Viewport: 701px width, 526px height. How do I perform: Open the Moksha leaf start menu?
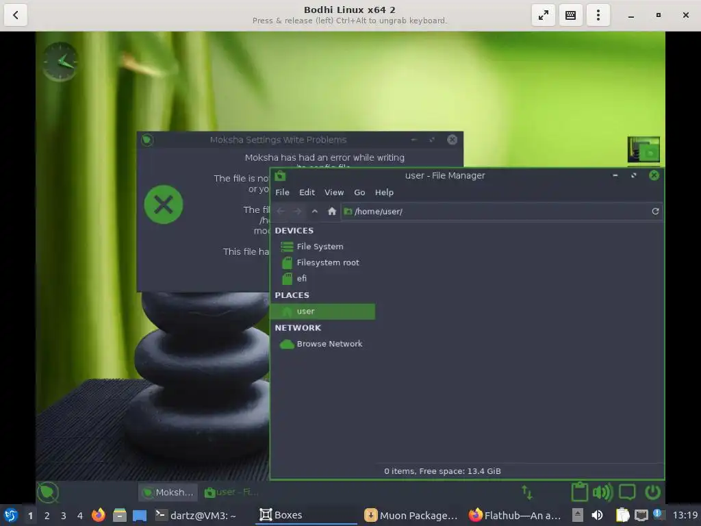(48, 492)
